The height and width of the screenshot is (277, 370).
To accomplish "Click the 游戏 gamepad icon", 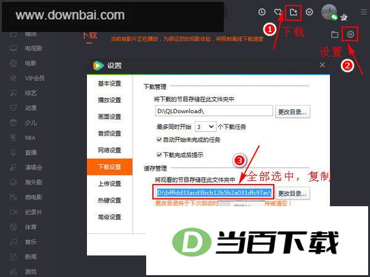I will pyautogui.click(x=13, y=271).
